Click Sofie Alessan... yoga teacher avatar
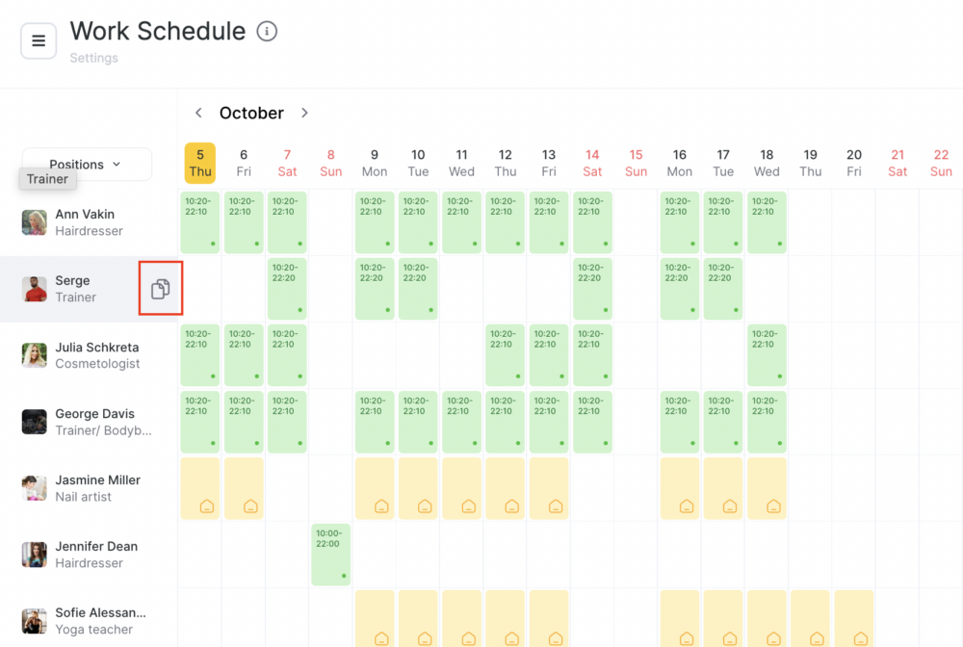 [35, 621]
